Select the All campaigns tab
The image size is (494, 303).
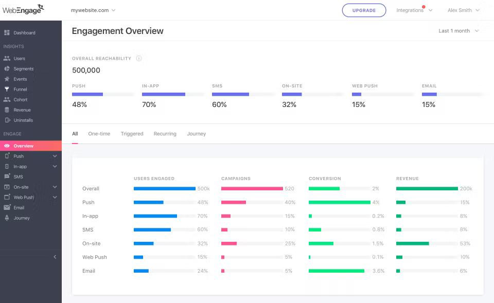pyautogui.click(x=75, y=134)
